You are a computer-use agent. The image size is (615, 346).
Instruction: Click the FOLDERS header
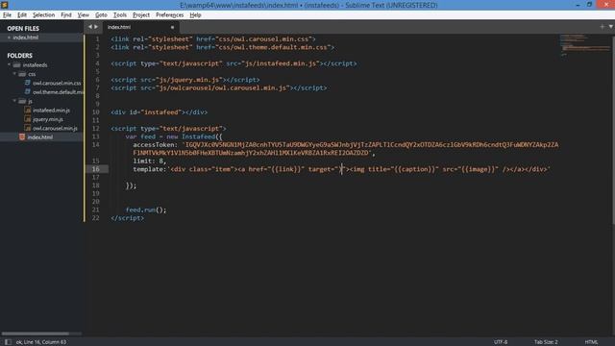[19, 56]
